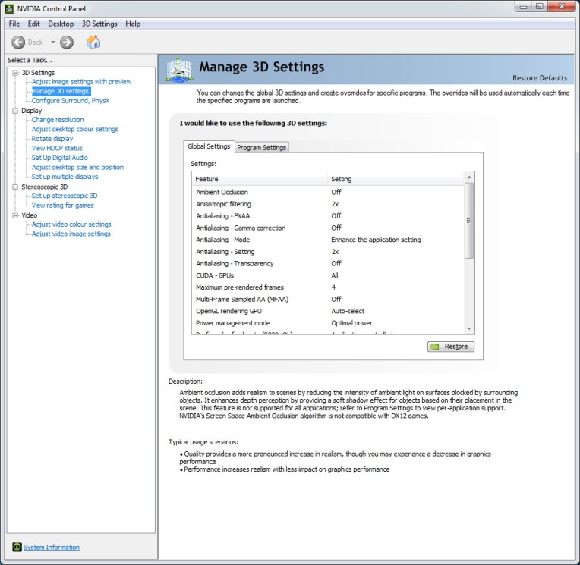This screenshot has height=565, width=580.
Task: Go to the Home icon
Action: 93,42
